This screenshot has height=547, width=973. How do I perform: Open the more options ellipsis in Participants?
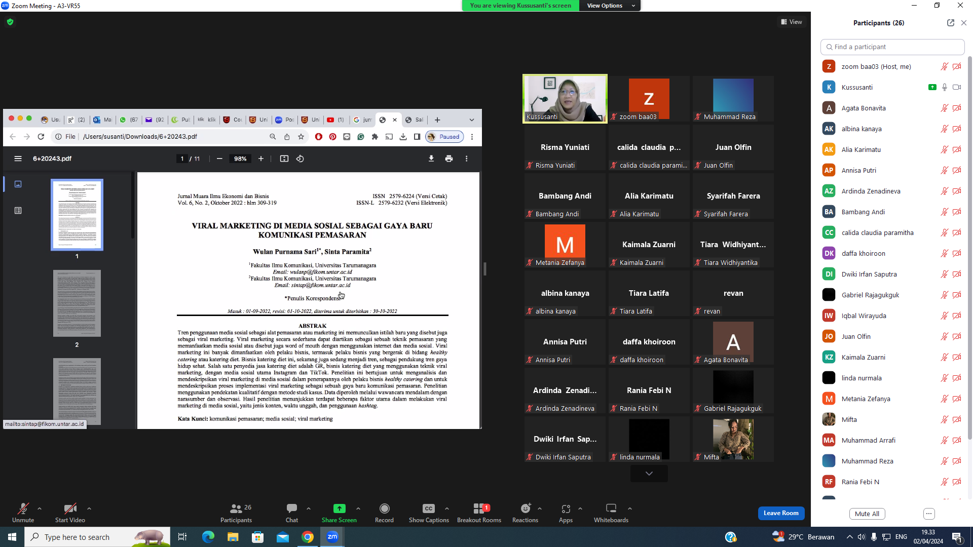929,514
